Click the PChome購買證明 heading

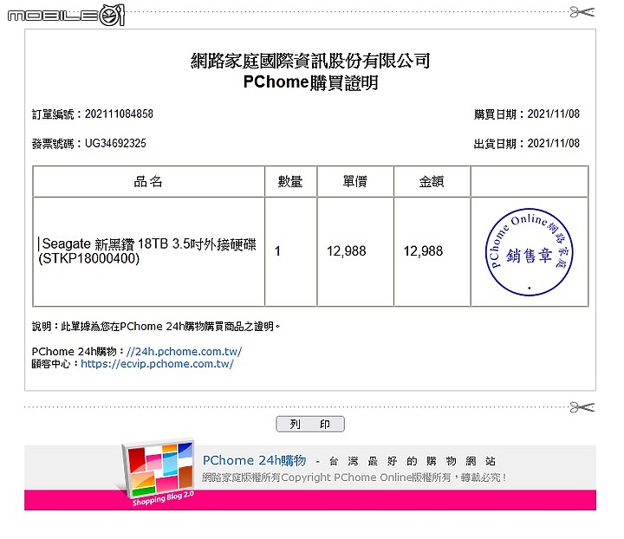click(310, 82)
